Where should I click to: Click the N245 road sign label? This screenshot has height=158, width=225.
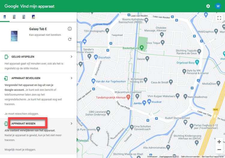pyautogui.click(x=215, y=109)
